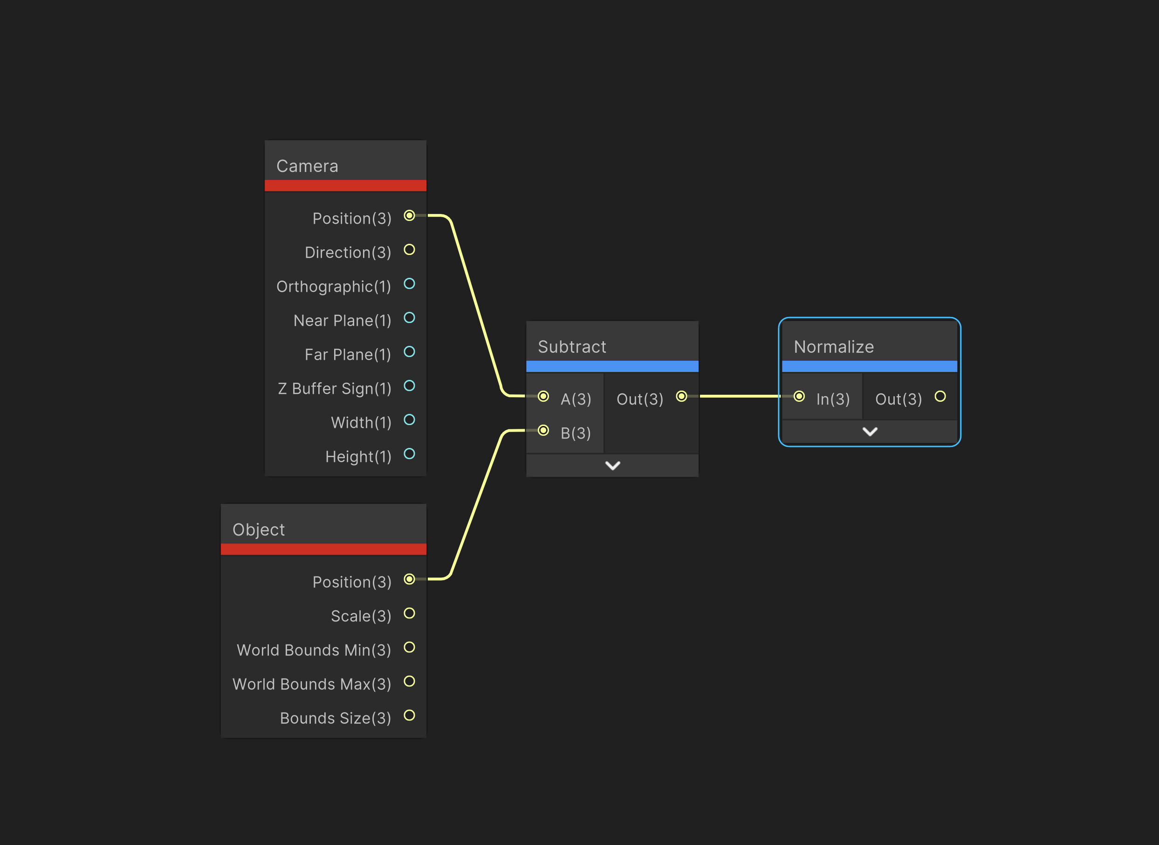
Task: Click Camera Position(3) connected output port
Action: (409, 215)
